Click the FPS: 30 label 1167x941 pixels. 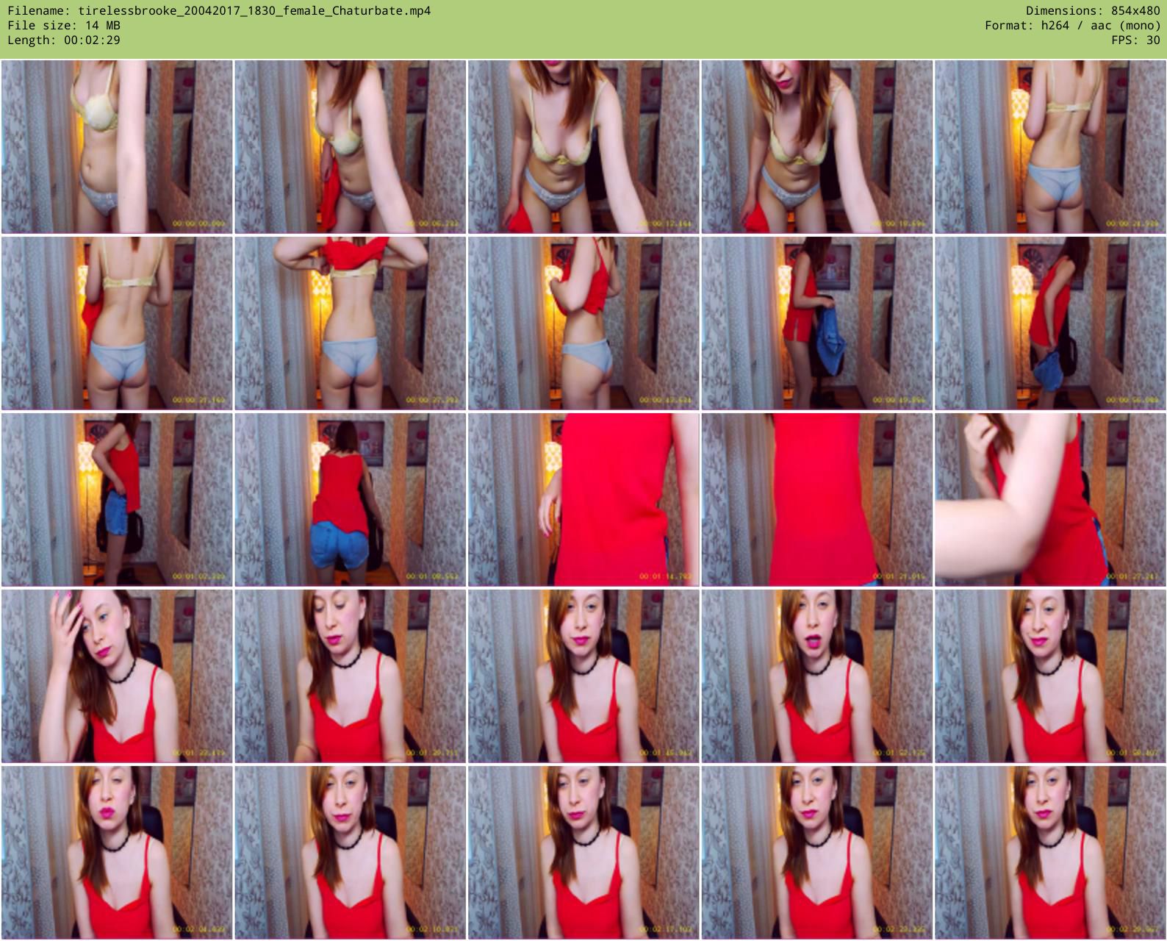click(x=1135, y=40)
